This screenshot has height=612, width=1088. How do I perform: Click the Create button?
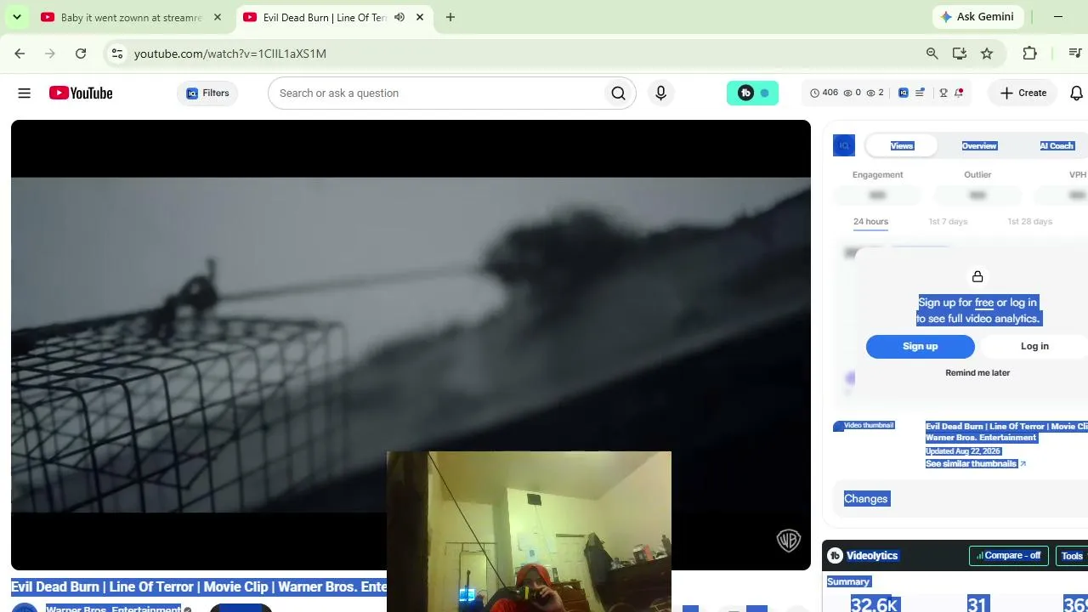[x=1023, y=93]
